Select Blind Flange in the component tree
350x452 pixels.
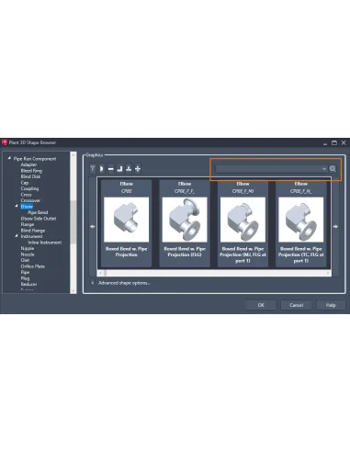pyautogui.click(x=33, y=231)
